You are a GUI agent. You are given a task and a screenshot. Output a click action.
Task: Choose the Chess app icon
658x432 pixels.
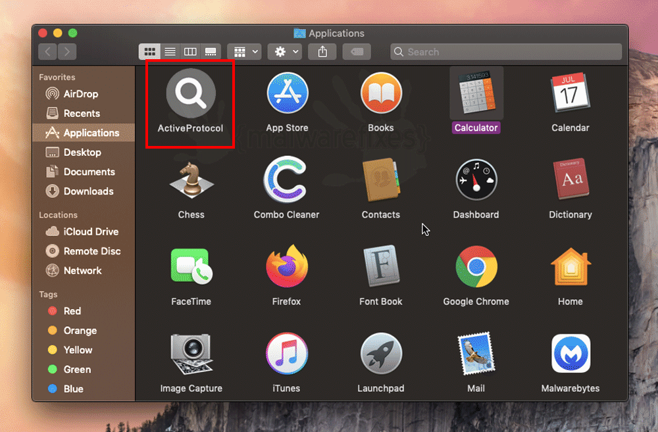tap(191, 180)
